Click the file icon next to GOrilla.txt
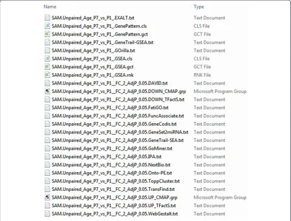Viewport: 291px width, 221px height. [x=47, y=50]
